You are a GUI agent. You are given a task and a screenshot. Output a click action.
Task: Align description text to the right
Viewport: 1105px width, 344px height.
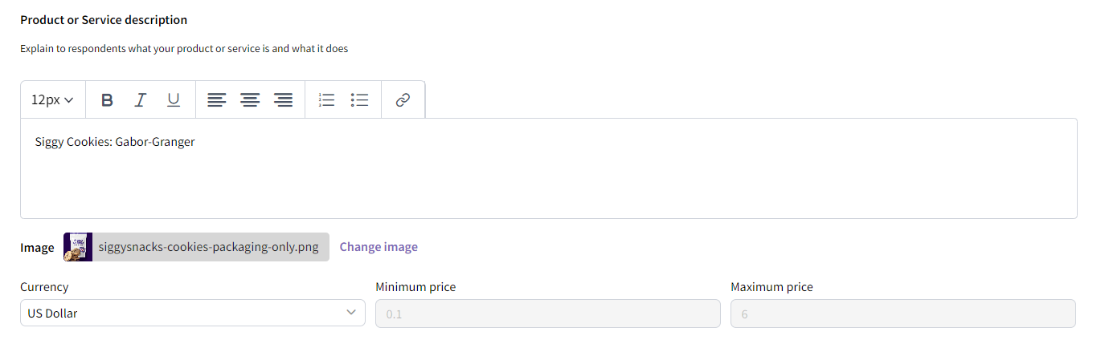pyautogui.click(x=284, y=100)
